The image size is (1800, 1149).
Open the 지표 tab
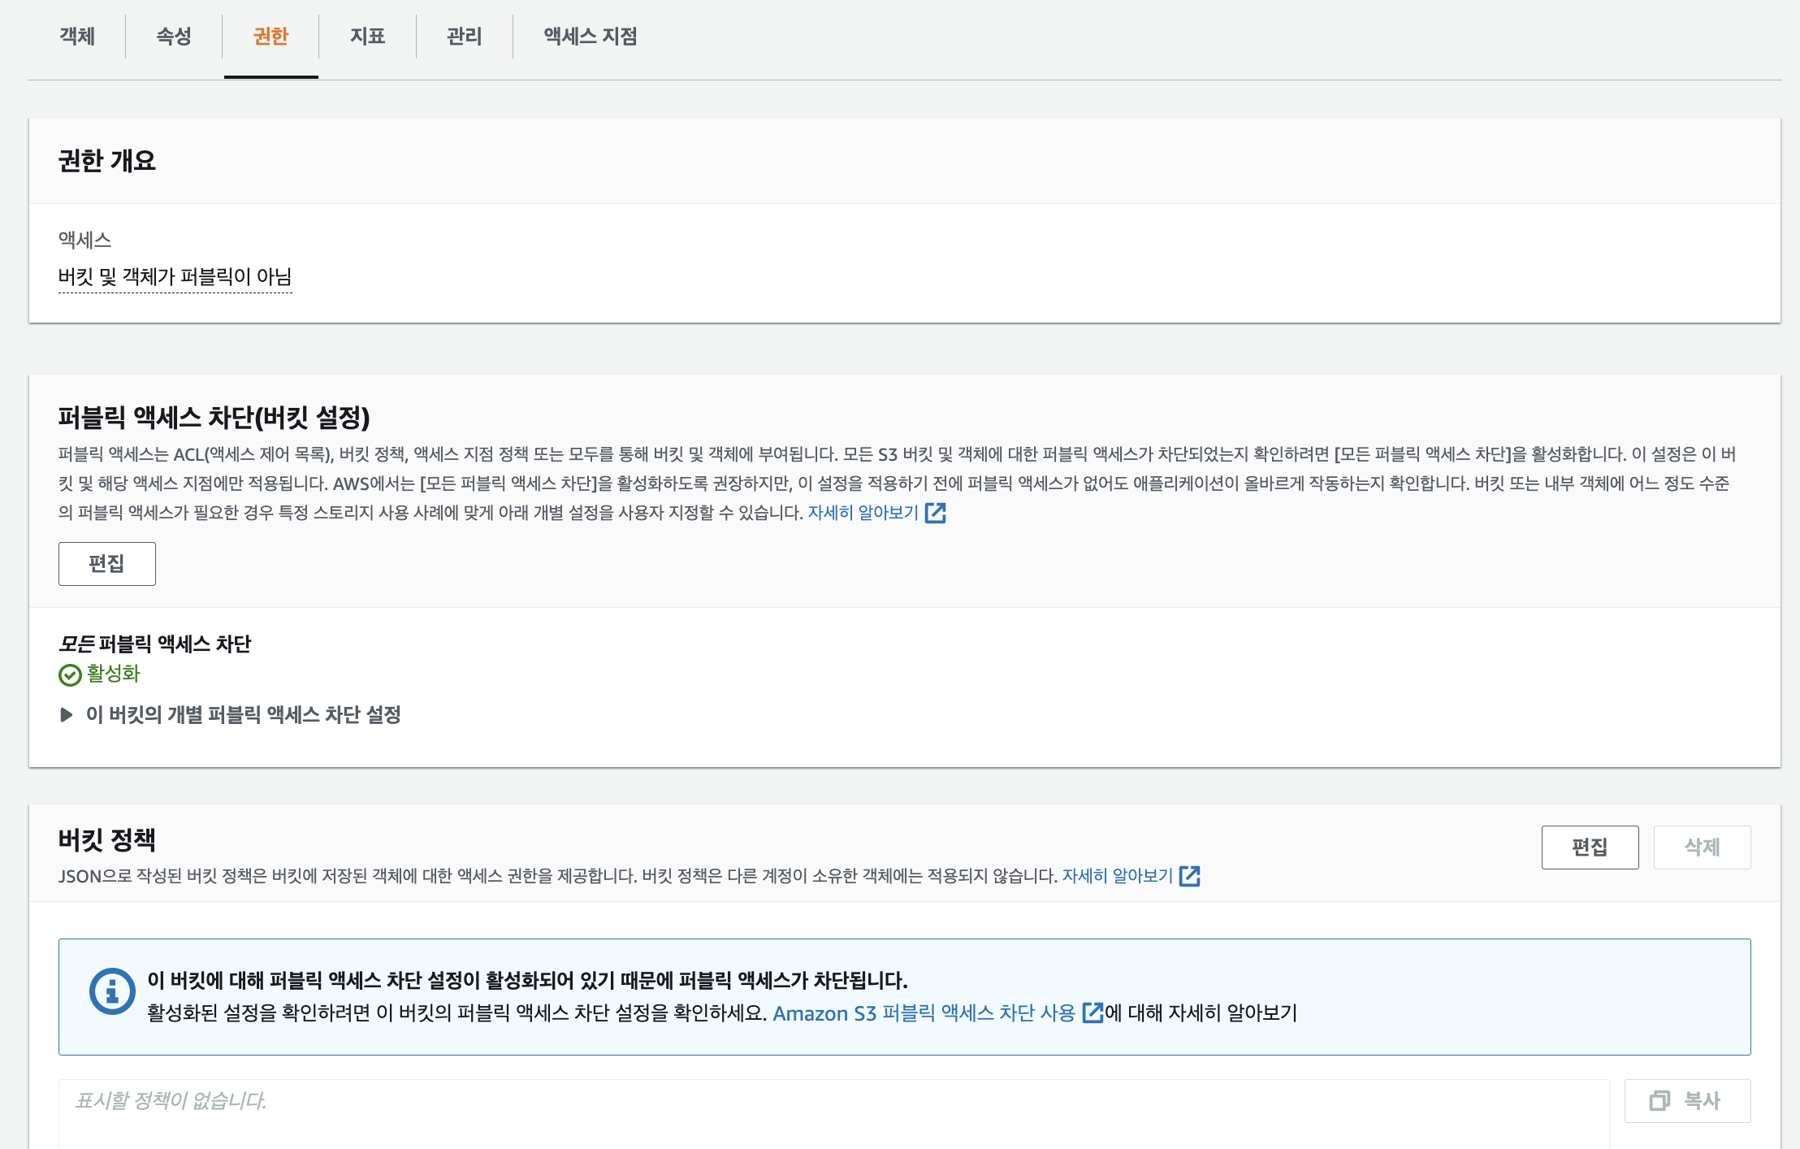[x=367, y=37]
